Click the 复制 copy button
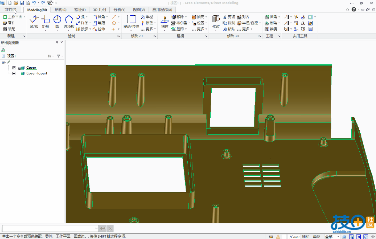The height and width of the screenshot is (239, 376). pyautogui.click(x=229, y=23)
